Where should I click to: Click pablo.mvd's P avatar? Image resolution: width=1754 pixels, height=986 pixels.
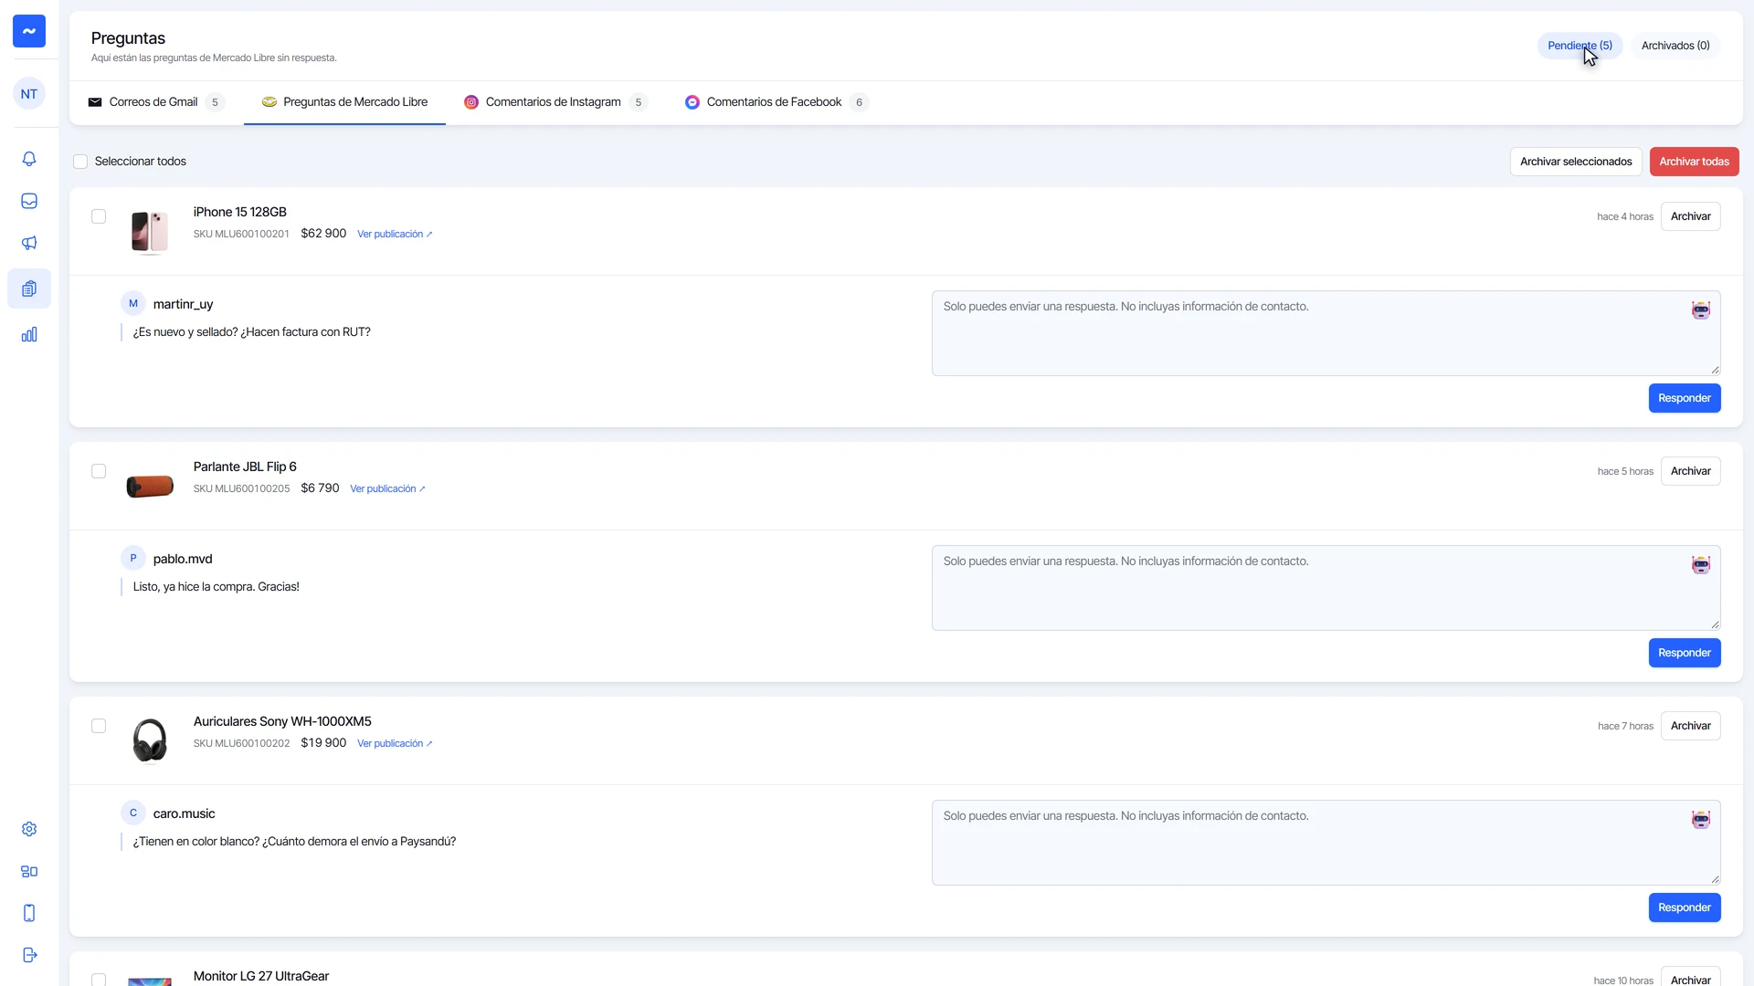pyautogui.click(x=133, y=559)
